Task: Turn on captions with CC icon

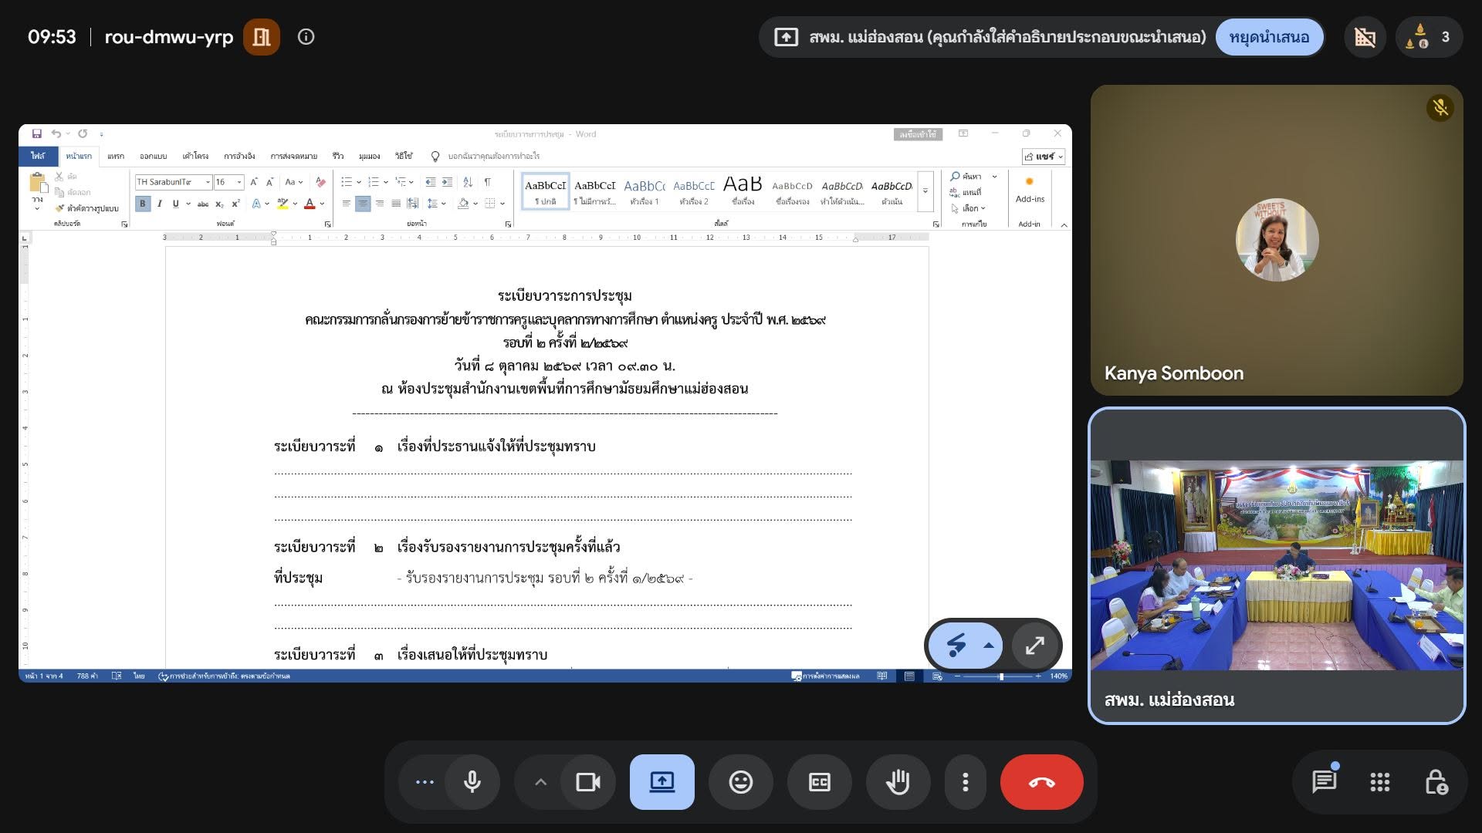Action: 819,782
